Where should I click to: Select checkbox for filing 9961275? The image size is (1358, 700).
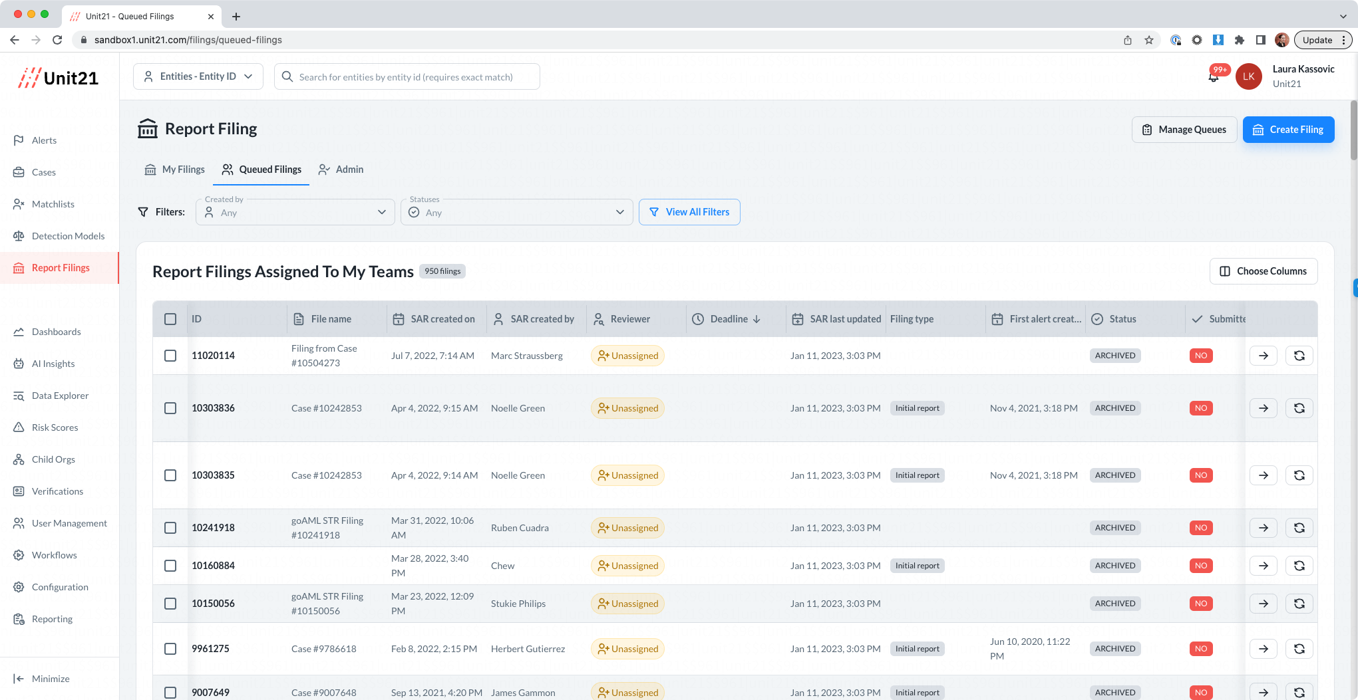170,649
